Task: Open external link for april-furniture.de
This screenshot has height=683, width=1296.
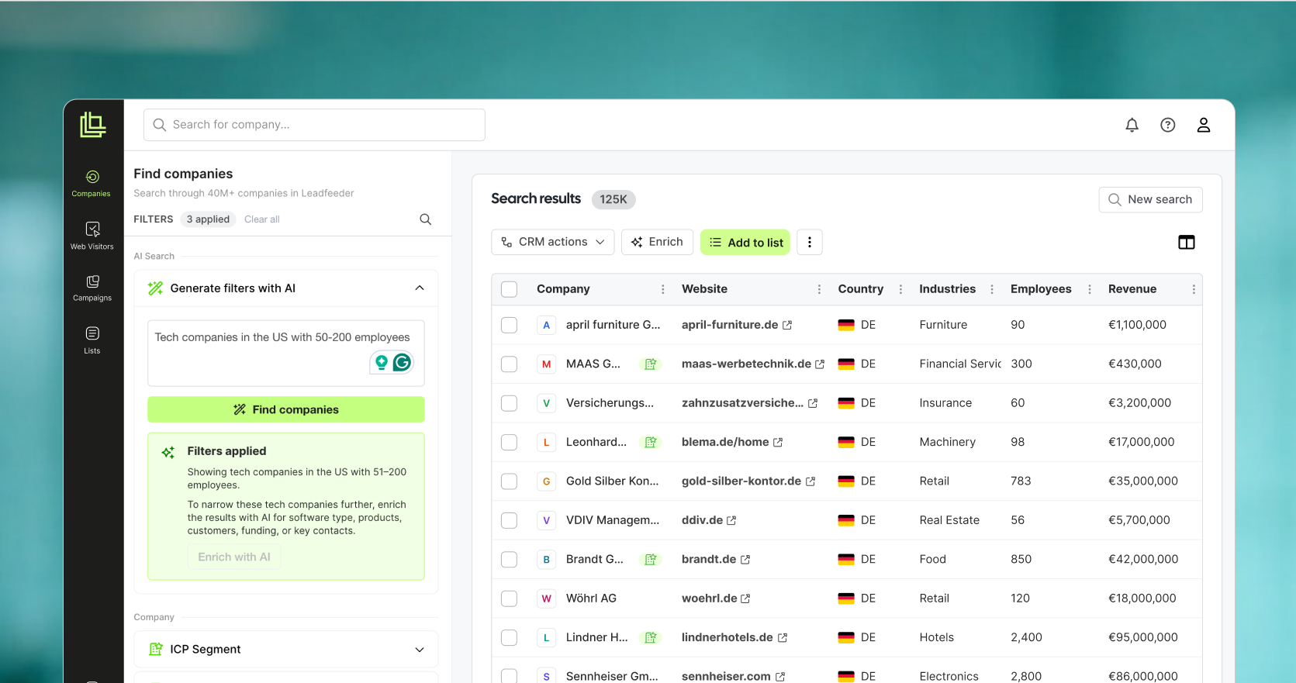Action: [x=787, y=326]
